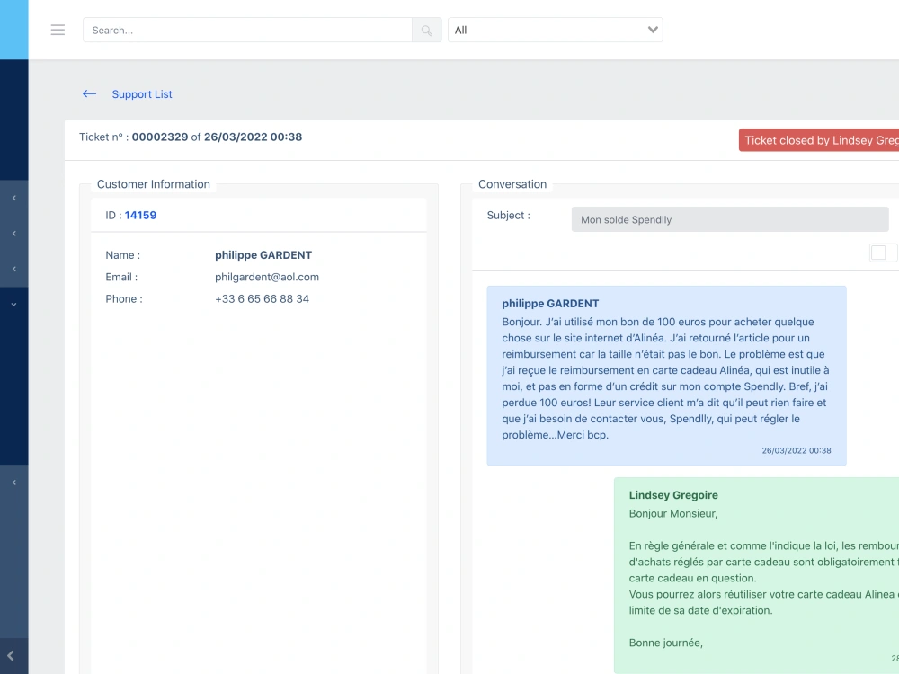Select email philgardent@aol.com
Screen dimensions: 899x674
[x=267, y=277]
